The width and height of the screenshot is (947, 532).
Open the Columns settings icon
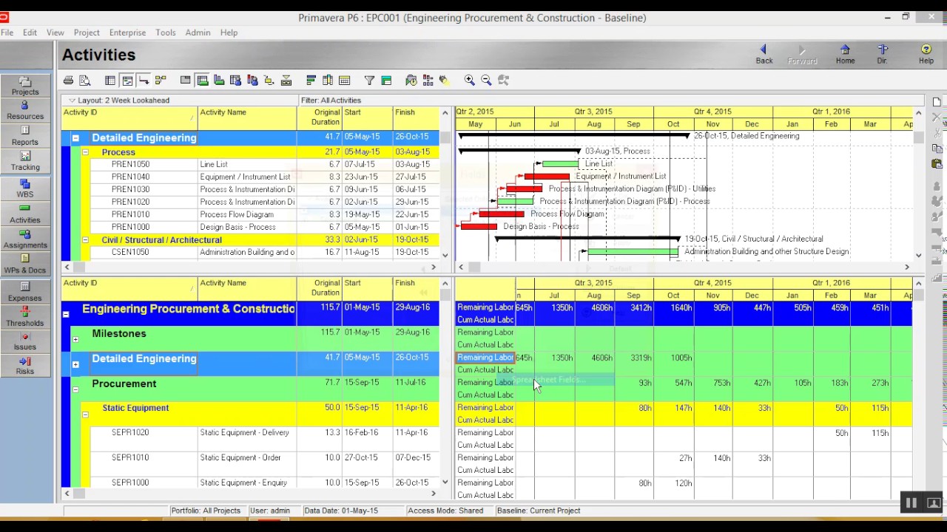pyautogui.click(x=327, y=80)
